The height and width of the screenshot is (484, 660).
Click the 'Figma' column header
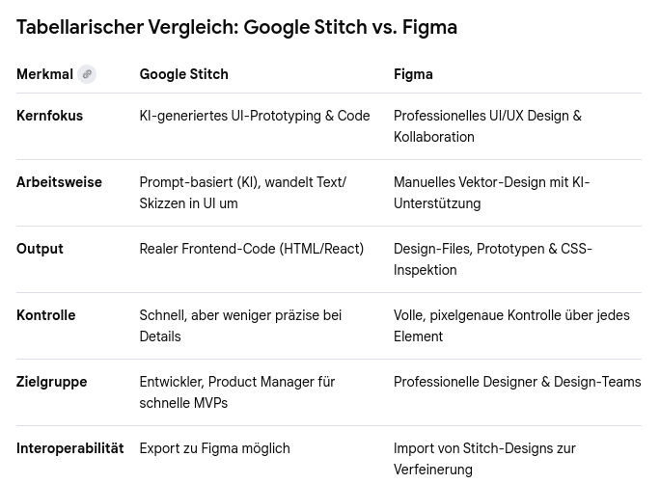tap(413, 74)
